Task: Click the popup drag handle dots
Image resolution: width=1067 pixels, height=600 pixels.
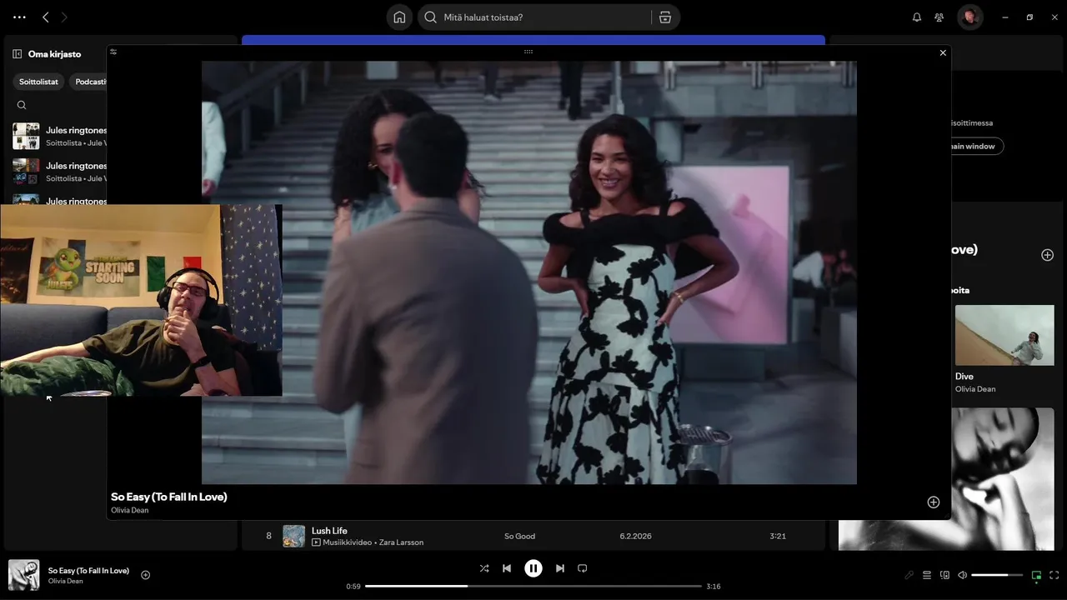Action: click(528, 52)
